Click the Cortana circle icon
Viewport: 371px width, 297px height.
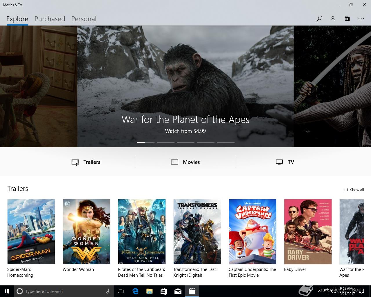tap(20, 291)
